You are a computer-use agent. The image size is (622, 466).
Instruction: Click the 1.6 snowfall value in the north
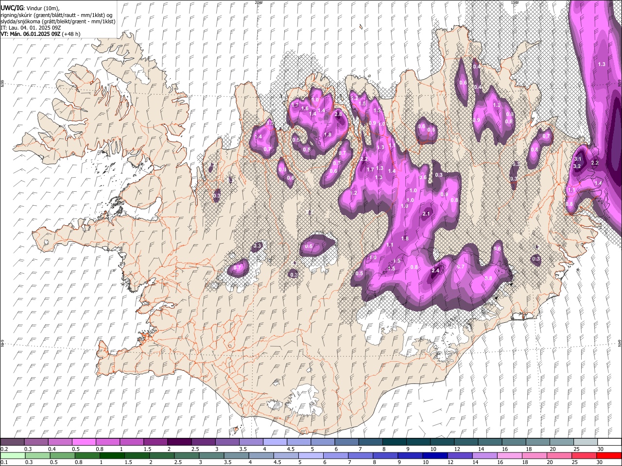pos(305,108)
